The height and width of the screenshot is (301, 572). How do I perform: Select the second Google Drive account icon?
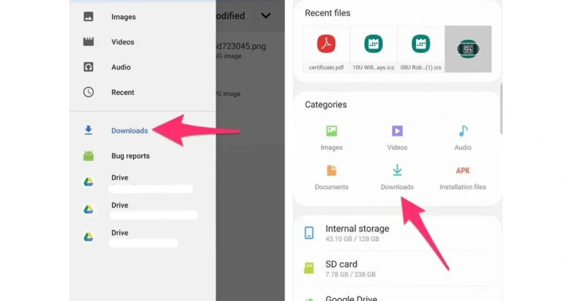click(x=88, y=209)
